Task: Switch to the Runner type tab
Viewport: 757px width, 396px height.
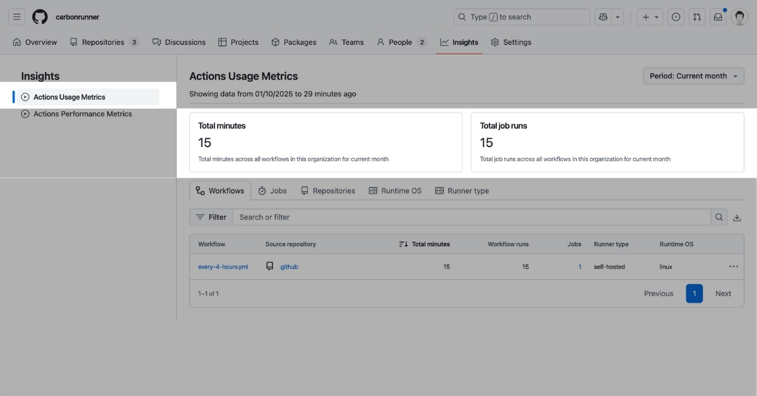Action: (x=462, y=191)
